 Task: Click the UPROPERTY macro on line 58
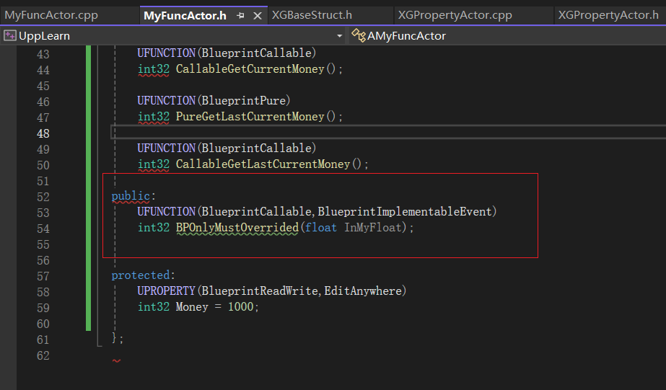(166, 291)
